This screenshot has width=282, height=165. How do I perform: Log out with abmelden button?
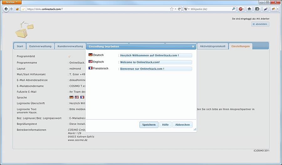(x=260, y=24)
